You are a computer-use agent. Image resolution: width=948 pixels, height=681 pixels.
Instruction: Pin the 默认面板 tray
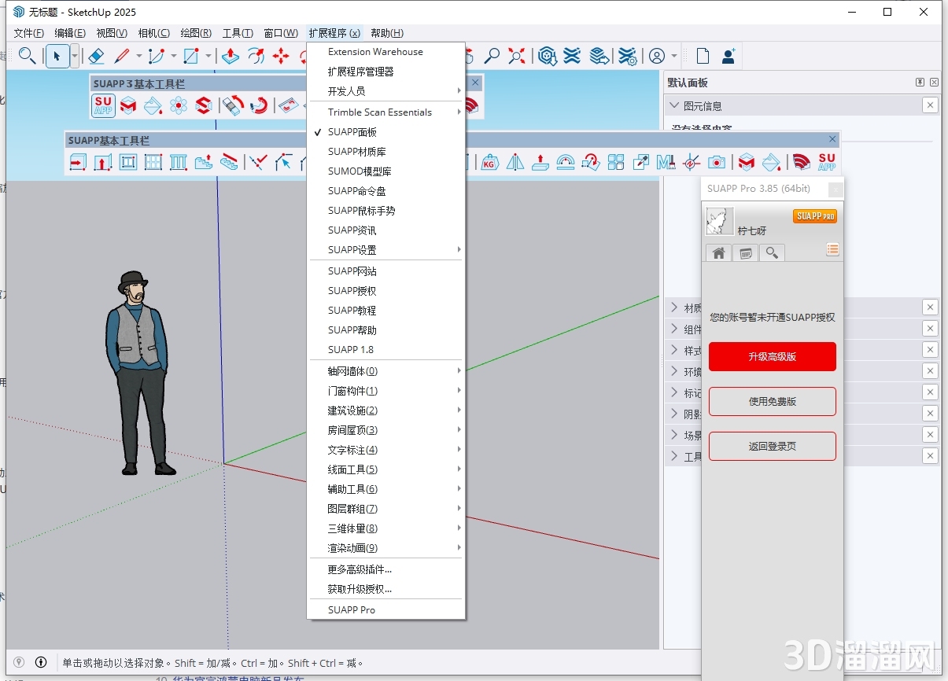(x=920, y=83)
